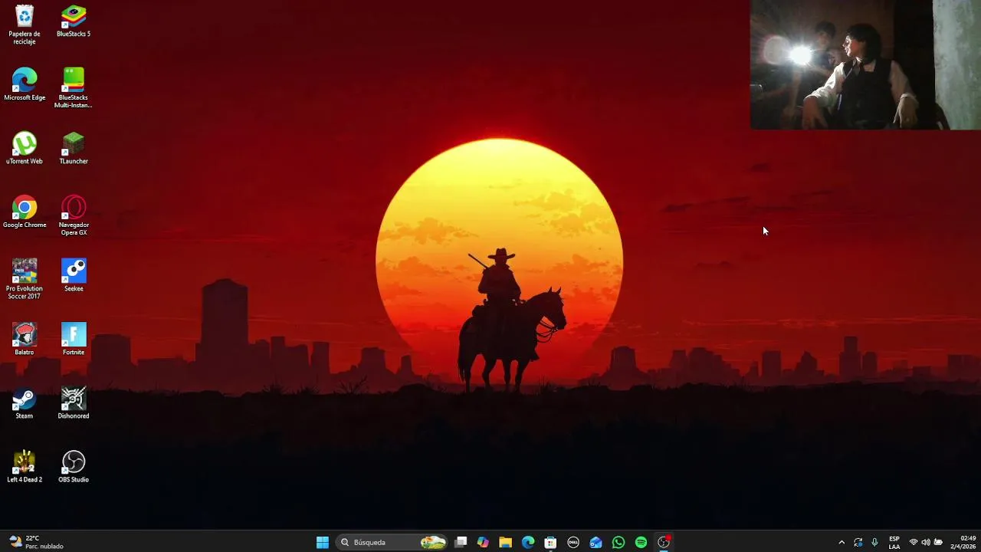The image size is (981, 552).
Task: Select uTorrent Web desktop icon
Action: [x=25, y=149]
